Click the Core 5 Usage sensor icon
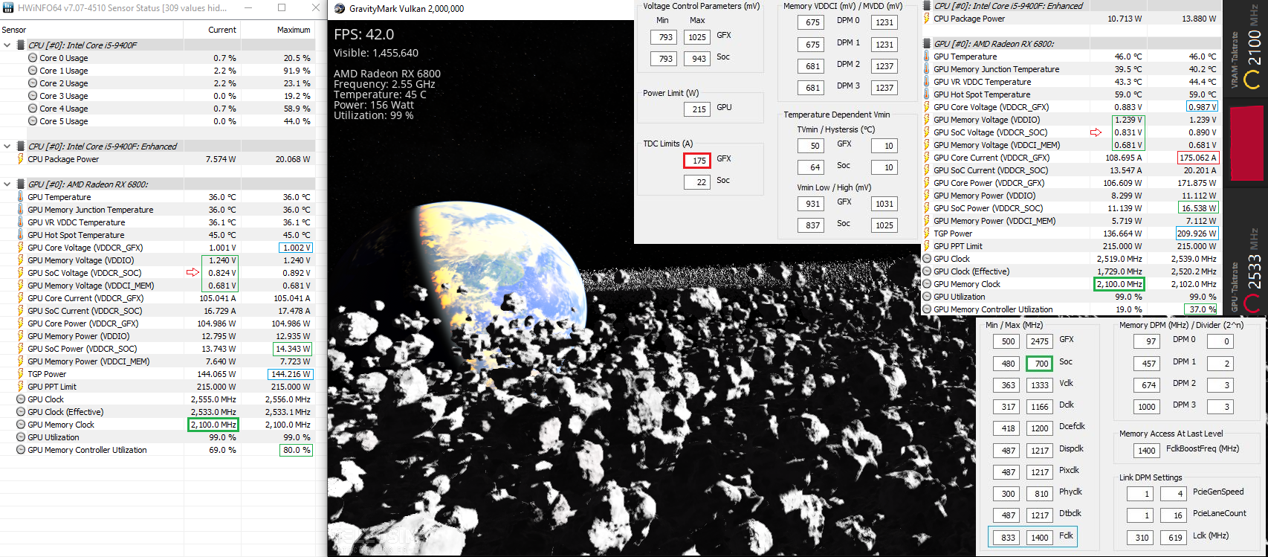 33,121
